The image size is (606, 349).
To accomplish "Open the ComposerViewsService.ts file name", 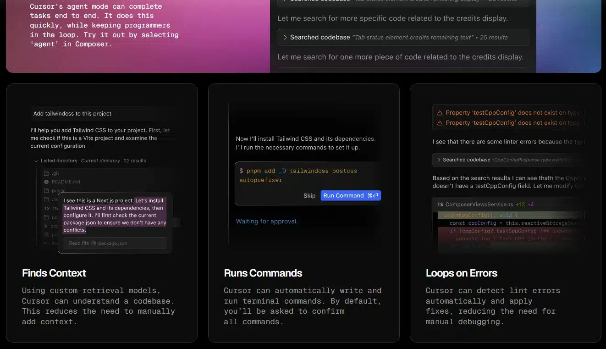I will pos(479,205).
